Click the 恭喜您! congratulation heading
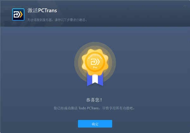 (94, 100)
